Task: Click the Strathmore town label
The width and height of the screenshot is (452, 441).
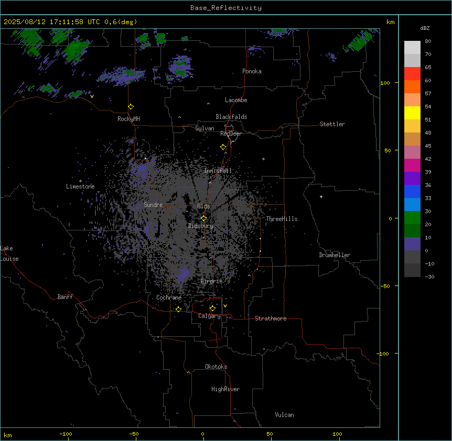Action: [x=271, y=318]
